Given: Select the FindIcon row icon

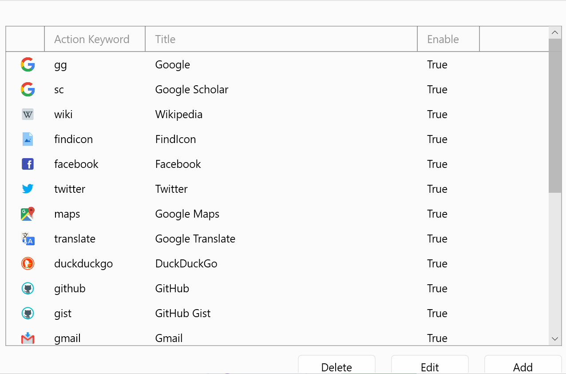Looking at the screenshot, I should point(28,139).
